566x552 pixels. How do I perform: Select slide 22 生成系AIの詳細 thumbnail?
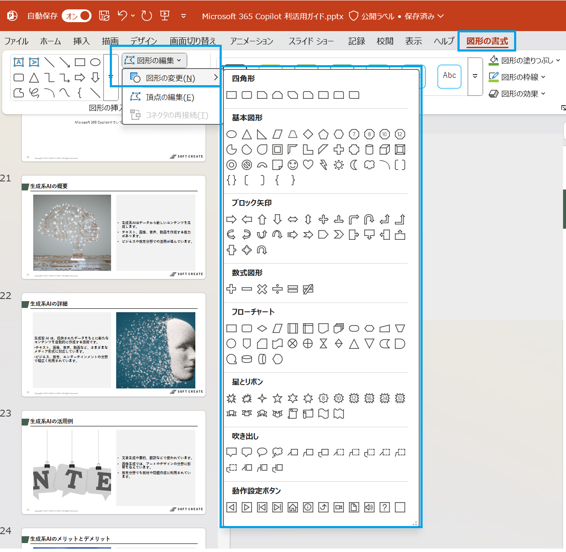(x=114, y=345)
